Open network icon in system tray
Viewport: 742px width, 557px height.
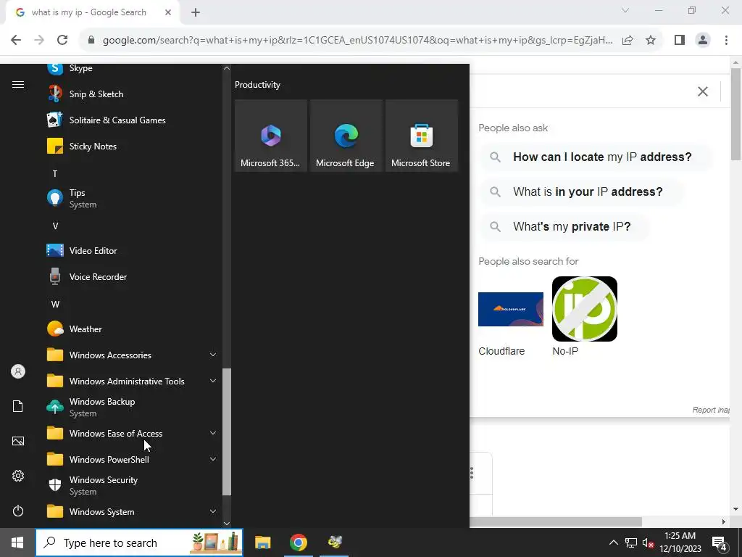(631, 542)
